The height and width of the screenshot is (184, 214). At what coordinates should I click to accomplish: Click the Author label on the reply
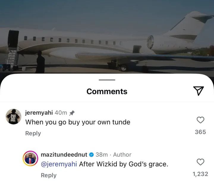(122, 155)
